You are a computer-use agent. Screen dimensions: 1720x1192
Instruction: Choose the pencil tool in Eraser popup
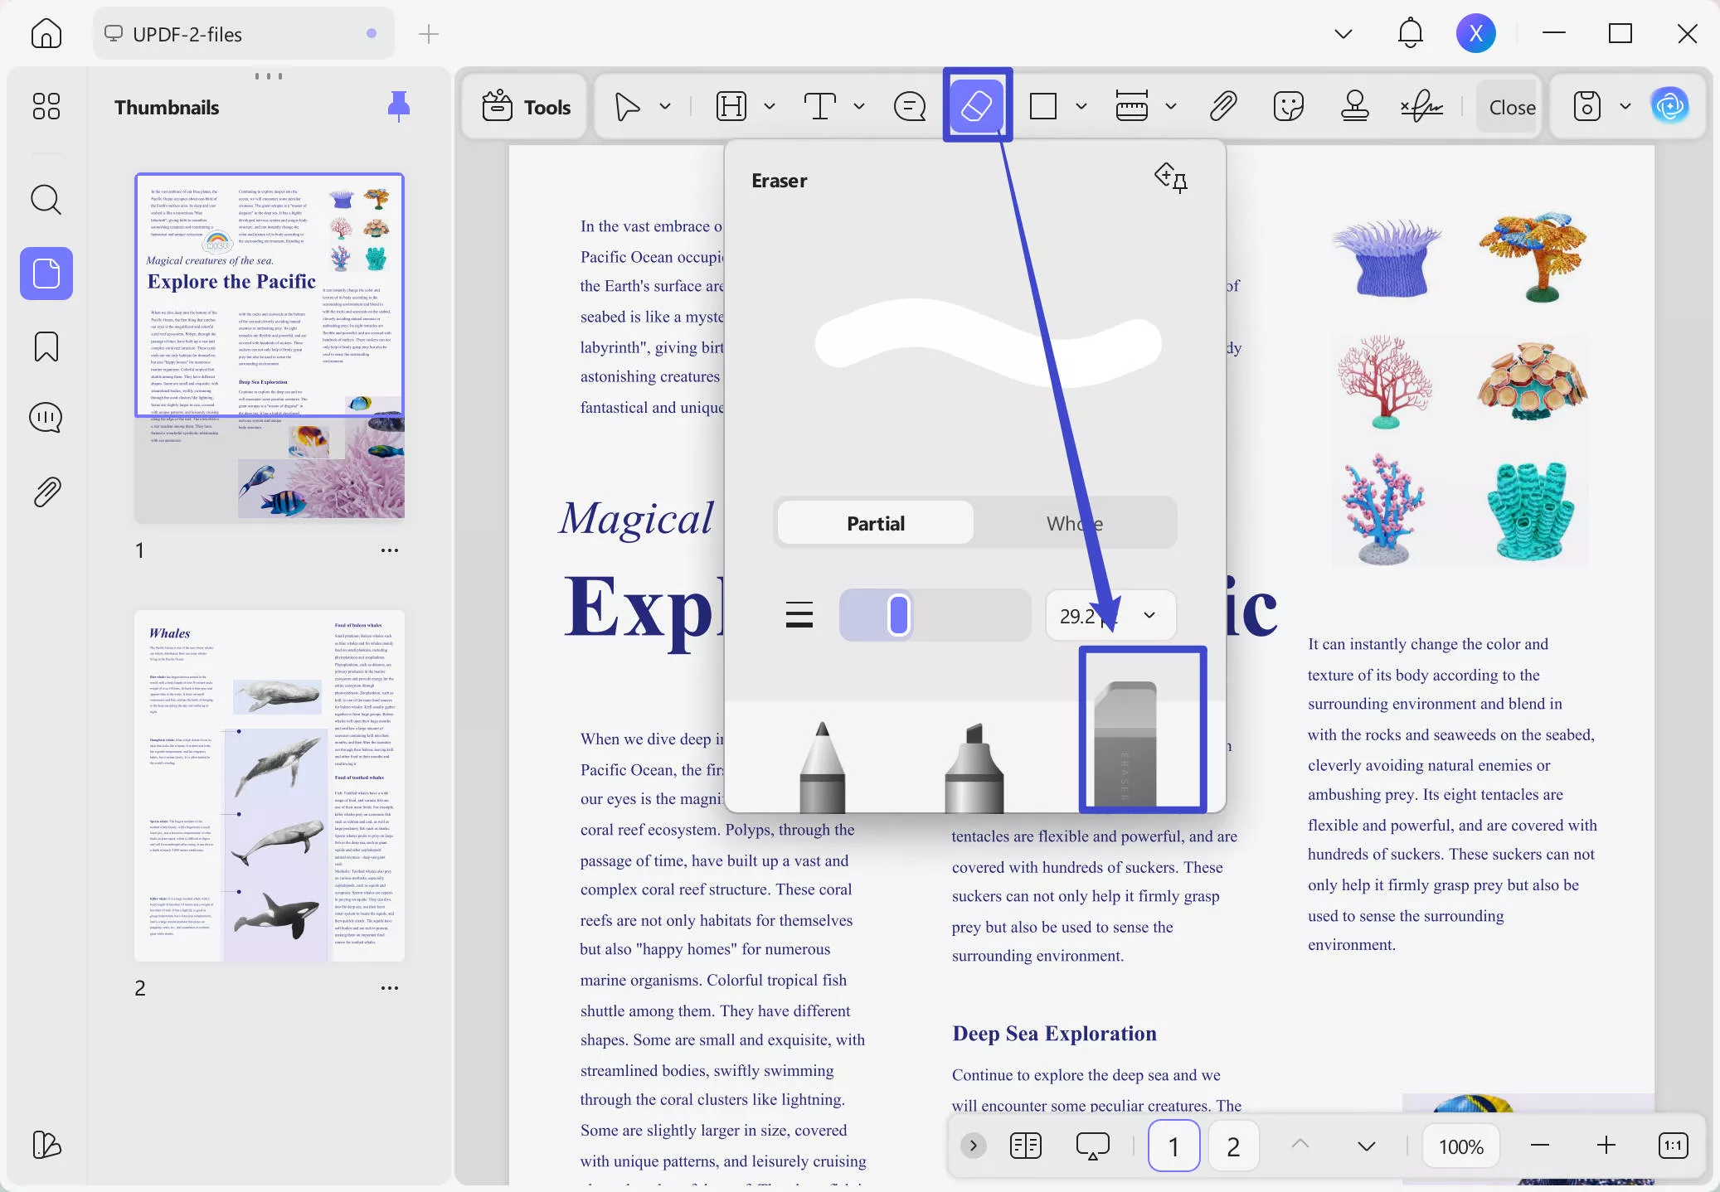click(822, 767)
